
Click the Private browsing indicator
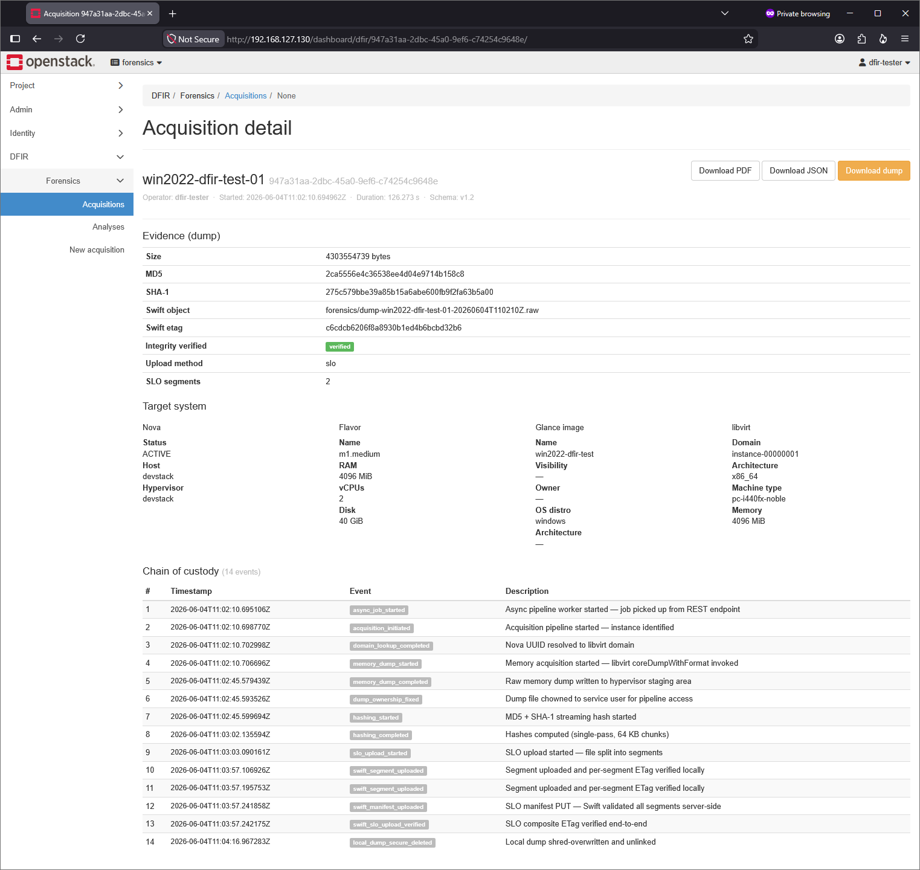[797, 13]
